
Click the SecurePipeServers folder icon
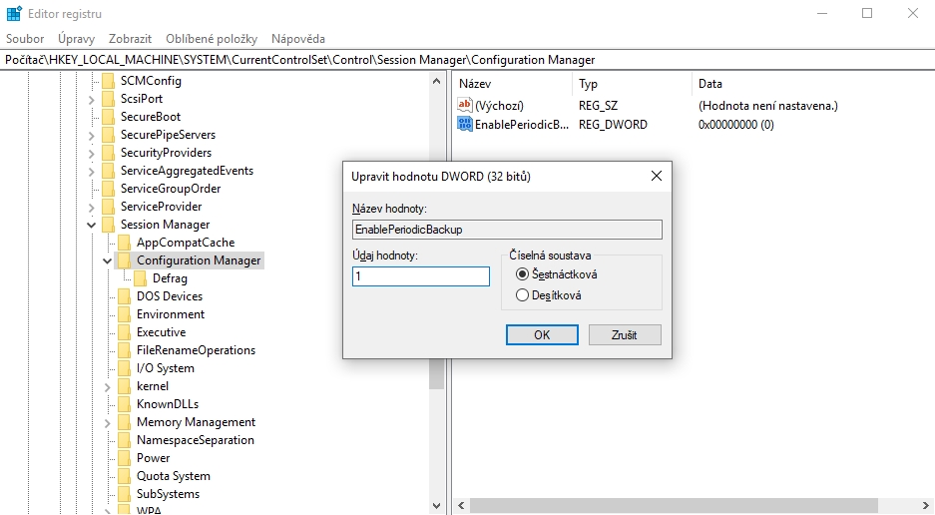[108, 135]
